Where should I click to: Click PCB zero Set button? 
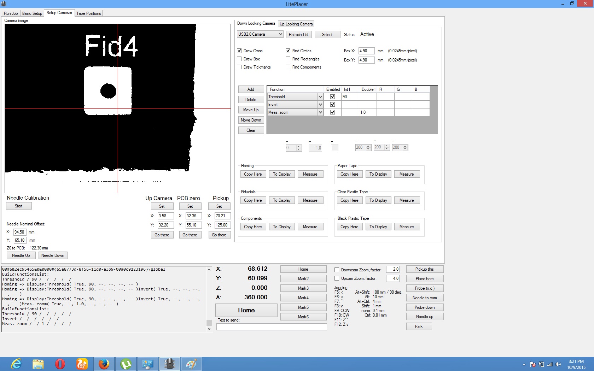click(190, 206)
